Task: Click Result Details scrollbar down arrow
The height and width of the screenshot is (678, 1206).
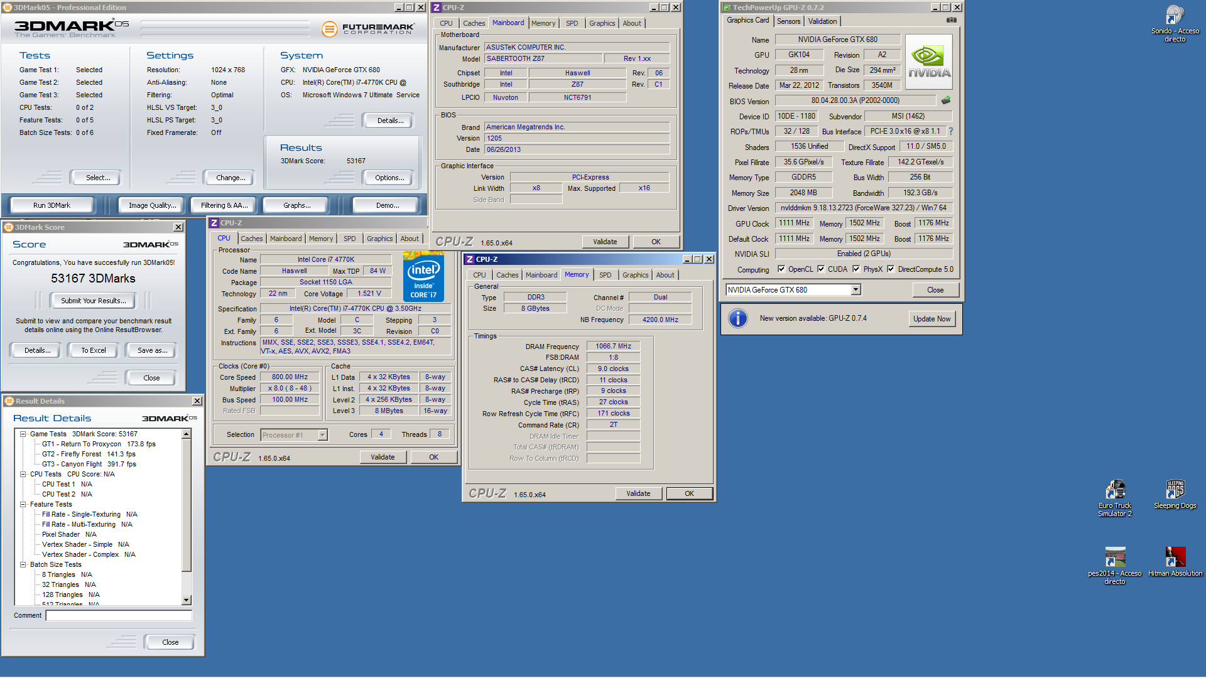Action: coord(186,600)
